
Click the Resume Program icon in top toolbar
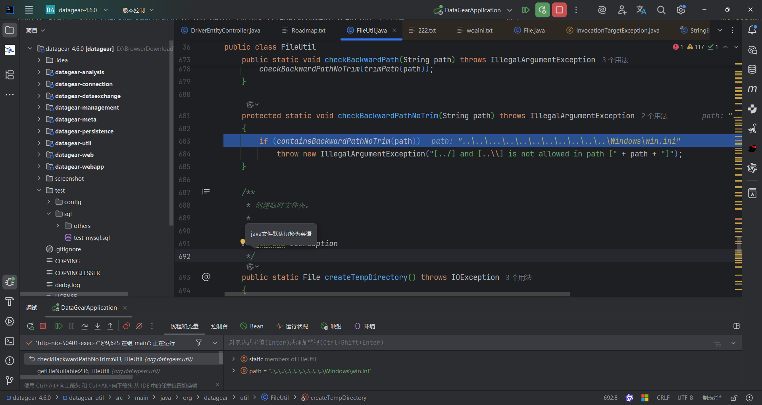pos(526,10)
